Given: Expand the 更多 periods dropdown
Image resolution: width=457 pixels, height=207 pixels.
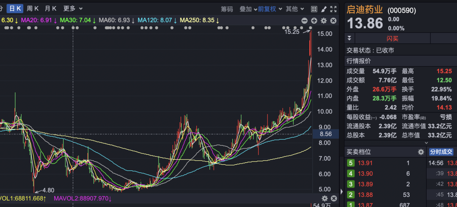Looking at the screenshot, I should coord(73,8).
